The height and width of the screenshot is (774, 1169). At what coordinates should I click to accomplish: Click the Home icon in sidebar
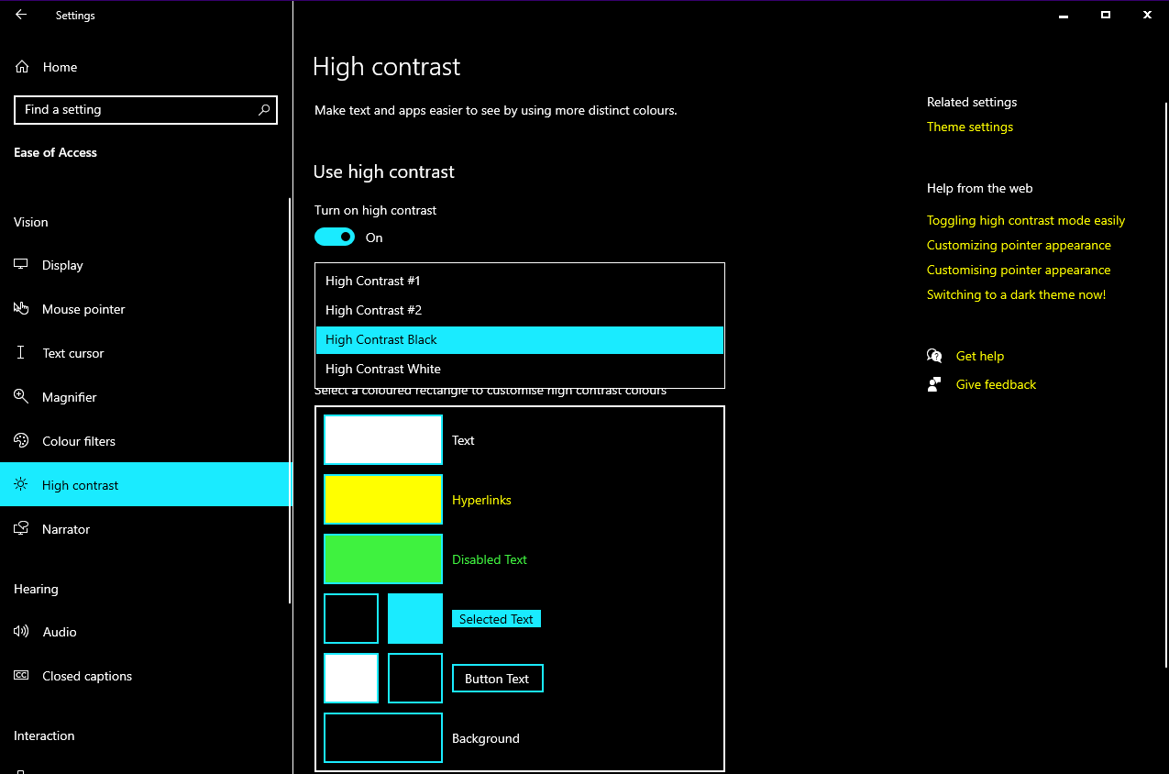pos(22,67)
